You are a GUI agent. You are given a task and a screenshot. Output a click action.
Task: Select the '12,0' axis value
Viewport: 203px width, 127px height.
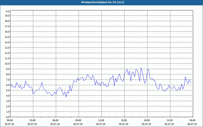click(7, 53)
